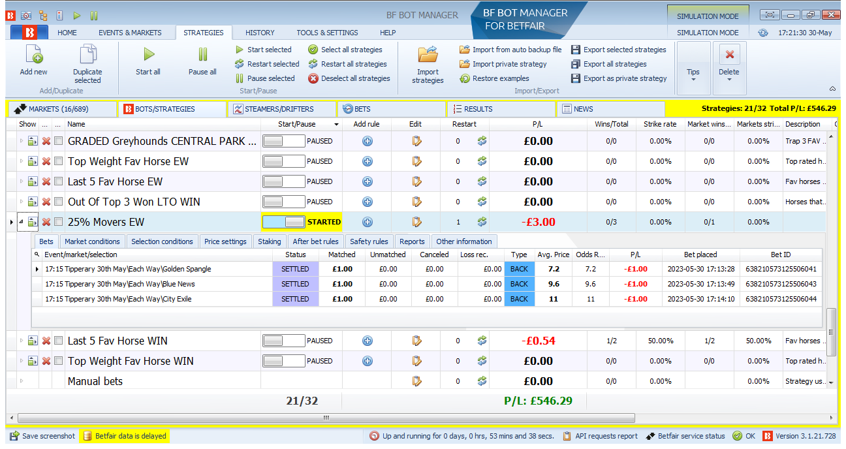Toggle the 25% Movers EW STARTED switch
846x449 pixels.
pyautogui.click(x=283, y=222)
